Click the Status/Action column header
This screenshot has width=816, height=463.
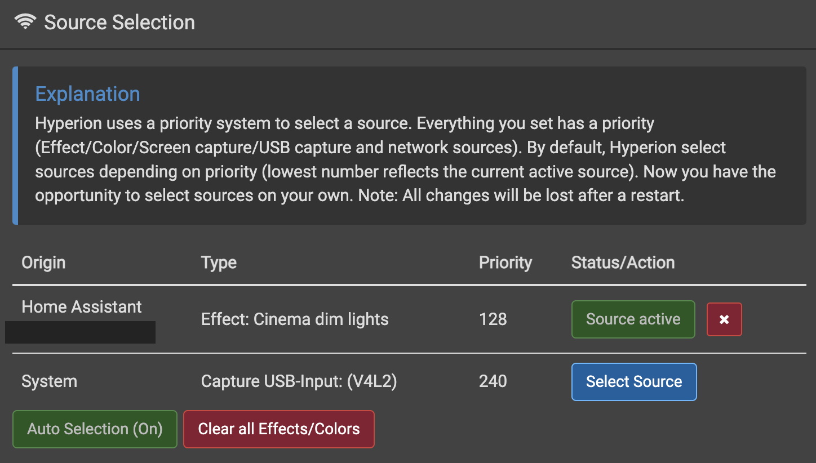623,262
